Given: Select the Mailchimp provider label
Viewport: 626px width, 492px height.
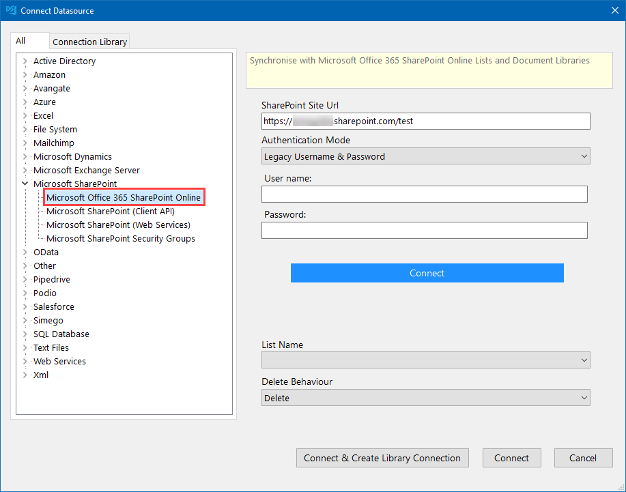Looking at the screenshot, I should coord(53,143).
